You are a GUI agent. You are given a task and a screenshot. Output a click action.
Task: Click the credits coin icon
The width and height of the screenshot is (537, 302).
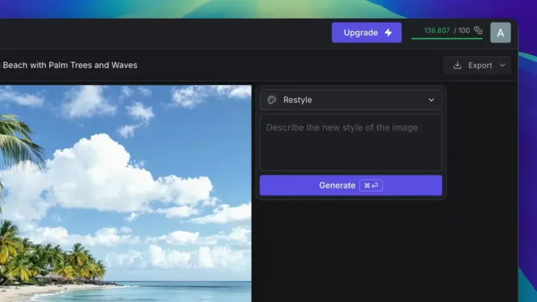click(478, 30)
